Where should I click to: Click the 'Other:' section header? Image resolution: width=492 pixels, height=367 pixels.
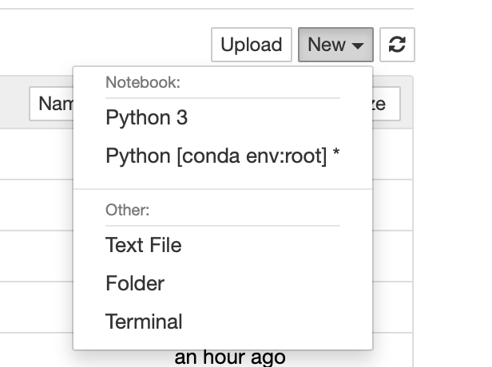128,210
